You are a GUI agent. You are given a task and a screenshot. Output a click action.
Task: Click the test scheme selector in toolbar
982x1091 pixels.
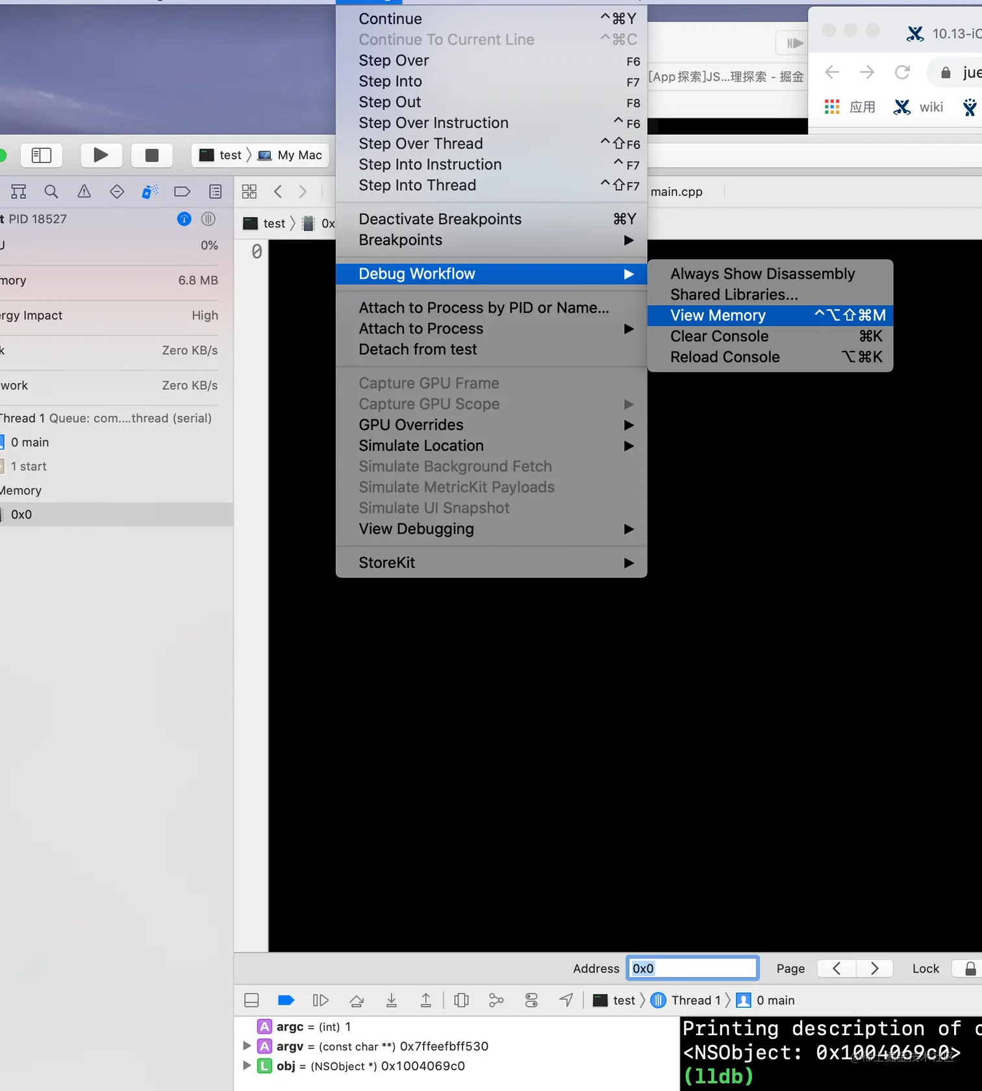(x=221, y=155)
